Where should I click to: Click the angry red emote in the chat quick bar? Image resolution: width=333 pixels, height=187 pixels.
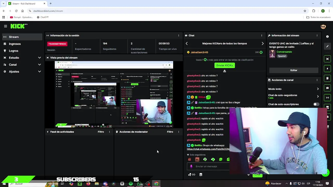(x=189, y=159)
